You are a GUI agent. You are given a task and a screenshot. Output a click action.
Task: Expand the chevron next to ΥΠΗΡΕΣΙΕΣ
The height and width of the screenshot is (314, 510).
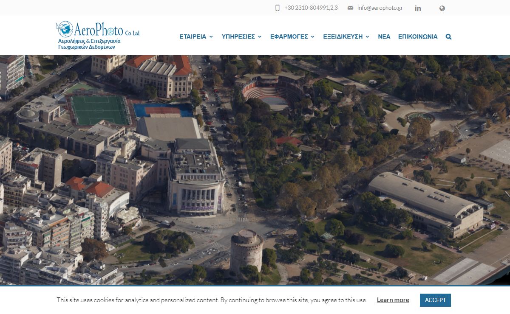click(260, 37)
